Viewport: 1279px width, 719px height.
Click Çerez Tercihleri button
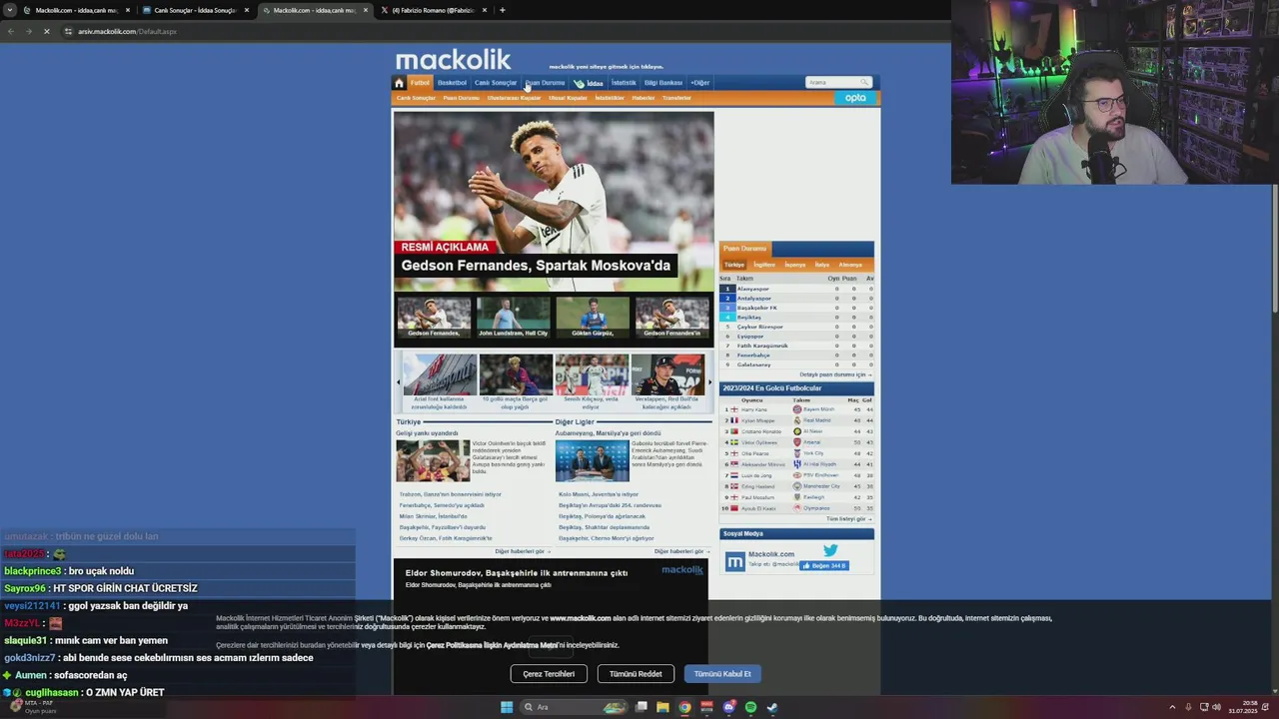pos(549,674)
